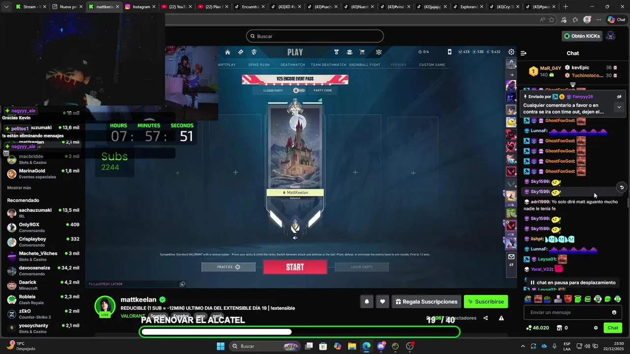Open the chat shop store icon

point(559,328)
